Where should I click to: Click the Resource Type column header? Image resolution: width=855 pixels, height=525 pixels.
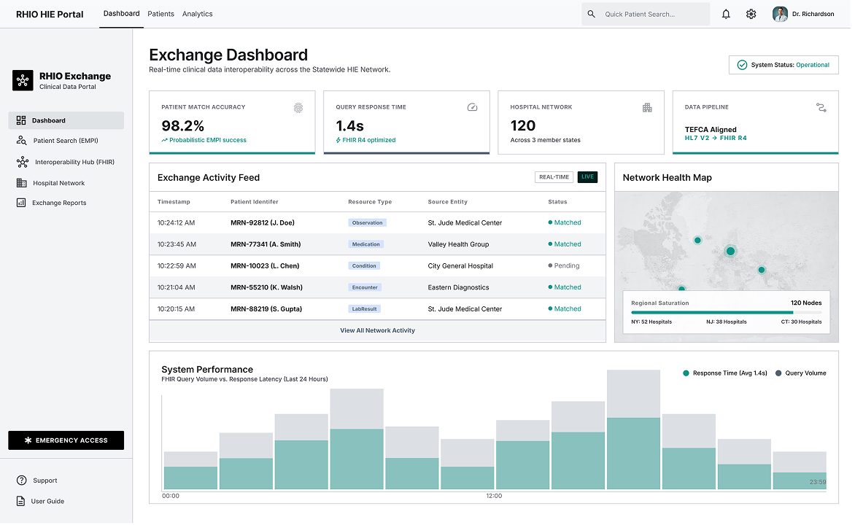pyautogui.click(x=372, y=203)
